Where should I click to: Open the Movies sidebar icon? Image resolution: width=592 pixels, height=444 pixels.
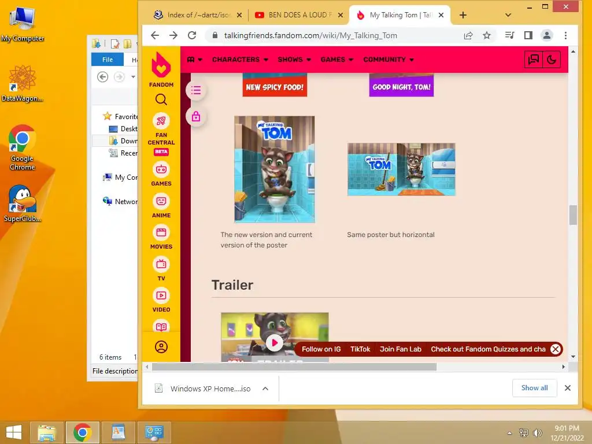click(161, 232)
